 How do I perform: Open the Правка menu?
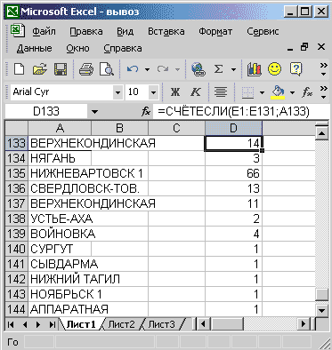(x=86, y=31)
